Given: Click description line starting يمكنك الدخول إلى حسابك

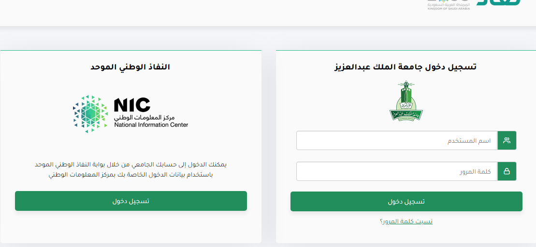Looking at the screenshot, I should (130, 165).
